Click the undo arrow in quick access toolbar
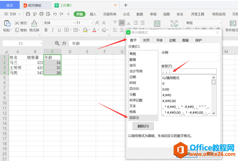Viewport: 238px width, 161px height. coord(55,14)
